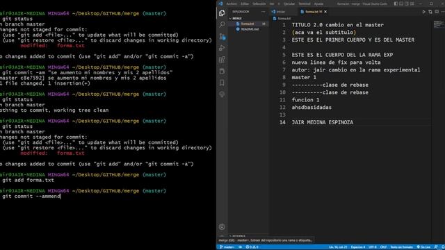Click the VS Code logo in title bar
Viewport: 445px width, 250px height.
[220, 3]
